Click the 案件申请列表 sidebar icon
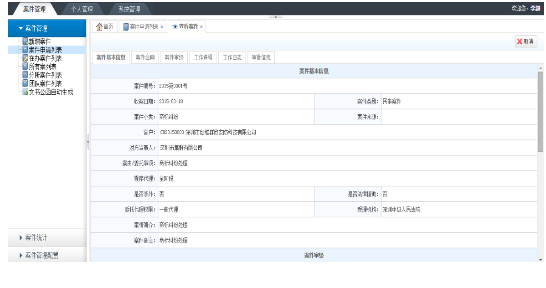Image resolution: width=546 pixels, height=288 pixels. [x=25, y=50]
